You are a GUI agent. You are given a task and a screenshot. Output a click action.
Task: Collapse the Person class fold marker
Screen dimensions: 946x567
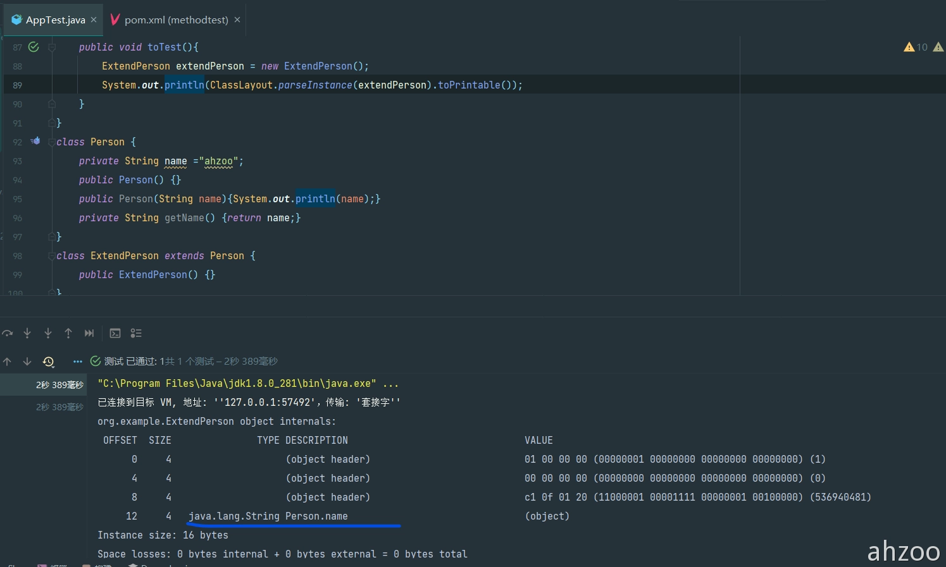(52, 142)
